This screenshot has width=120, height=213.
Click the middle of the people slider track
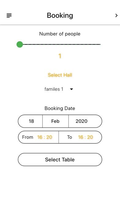(60, 44)
